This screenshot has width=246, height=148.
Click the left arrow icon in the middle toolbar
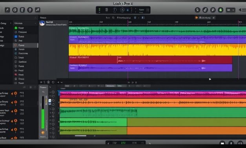[x=58, y=82]
